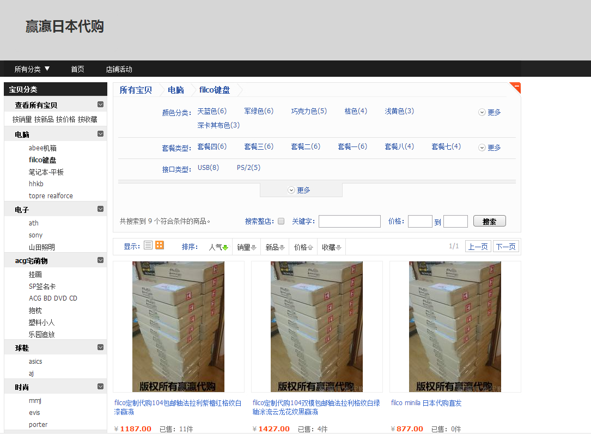This screenshot has height=434, width=591.
Task: Open 笔记本-平板 category
Action: pos(46,172)
